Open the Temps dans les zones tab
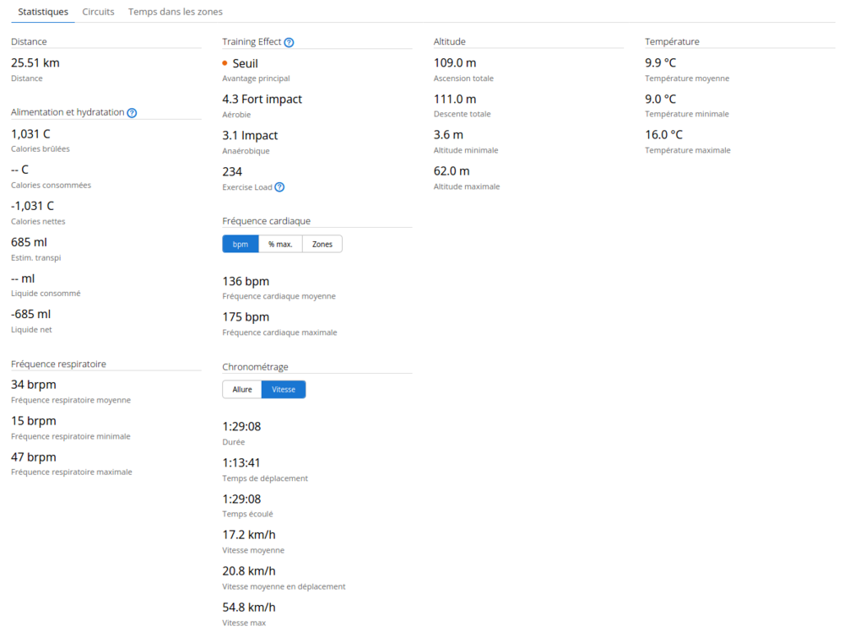This screenshot has height=637, width=844. 175,12
